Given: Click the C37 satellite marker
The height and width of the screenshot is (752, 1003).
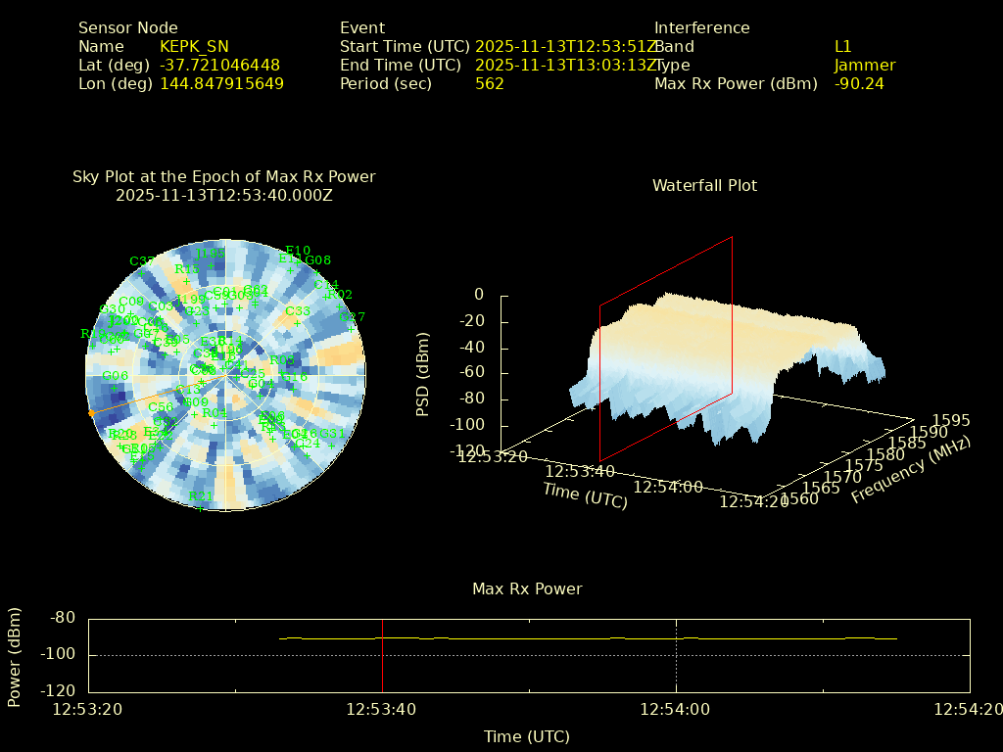Looking at the screenshot, I should tap(143, 273).
